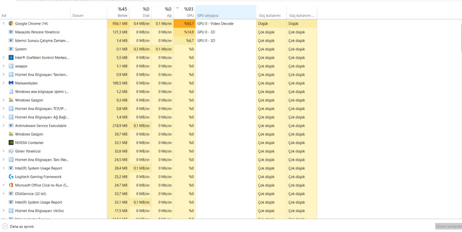Sort by the GPU %93 column header
The image size is (462, 232).
coord(185,12)
